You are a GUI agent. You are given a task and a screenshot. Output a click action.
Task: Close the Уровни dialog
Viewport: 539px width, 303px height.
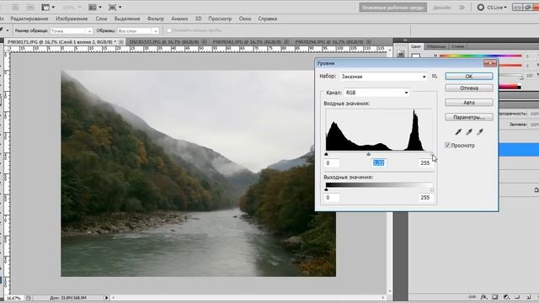tap(490, 63)
